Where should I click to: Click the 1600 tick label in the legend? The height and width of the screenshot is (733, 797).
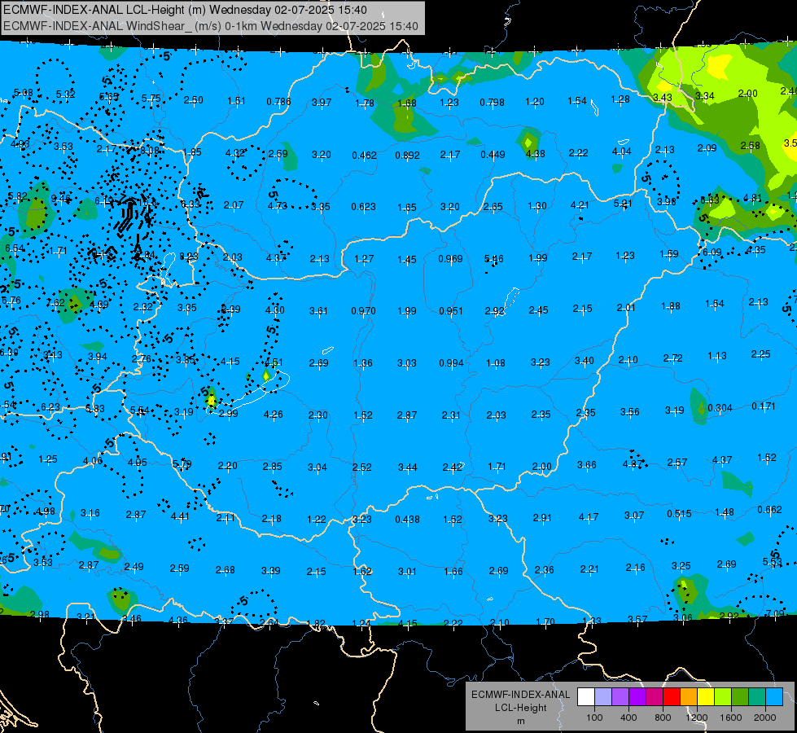point(731,718)
